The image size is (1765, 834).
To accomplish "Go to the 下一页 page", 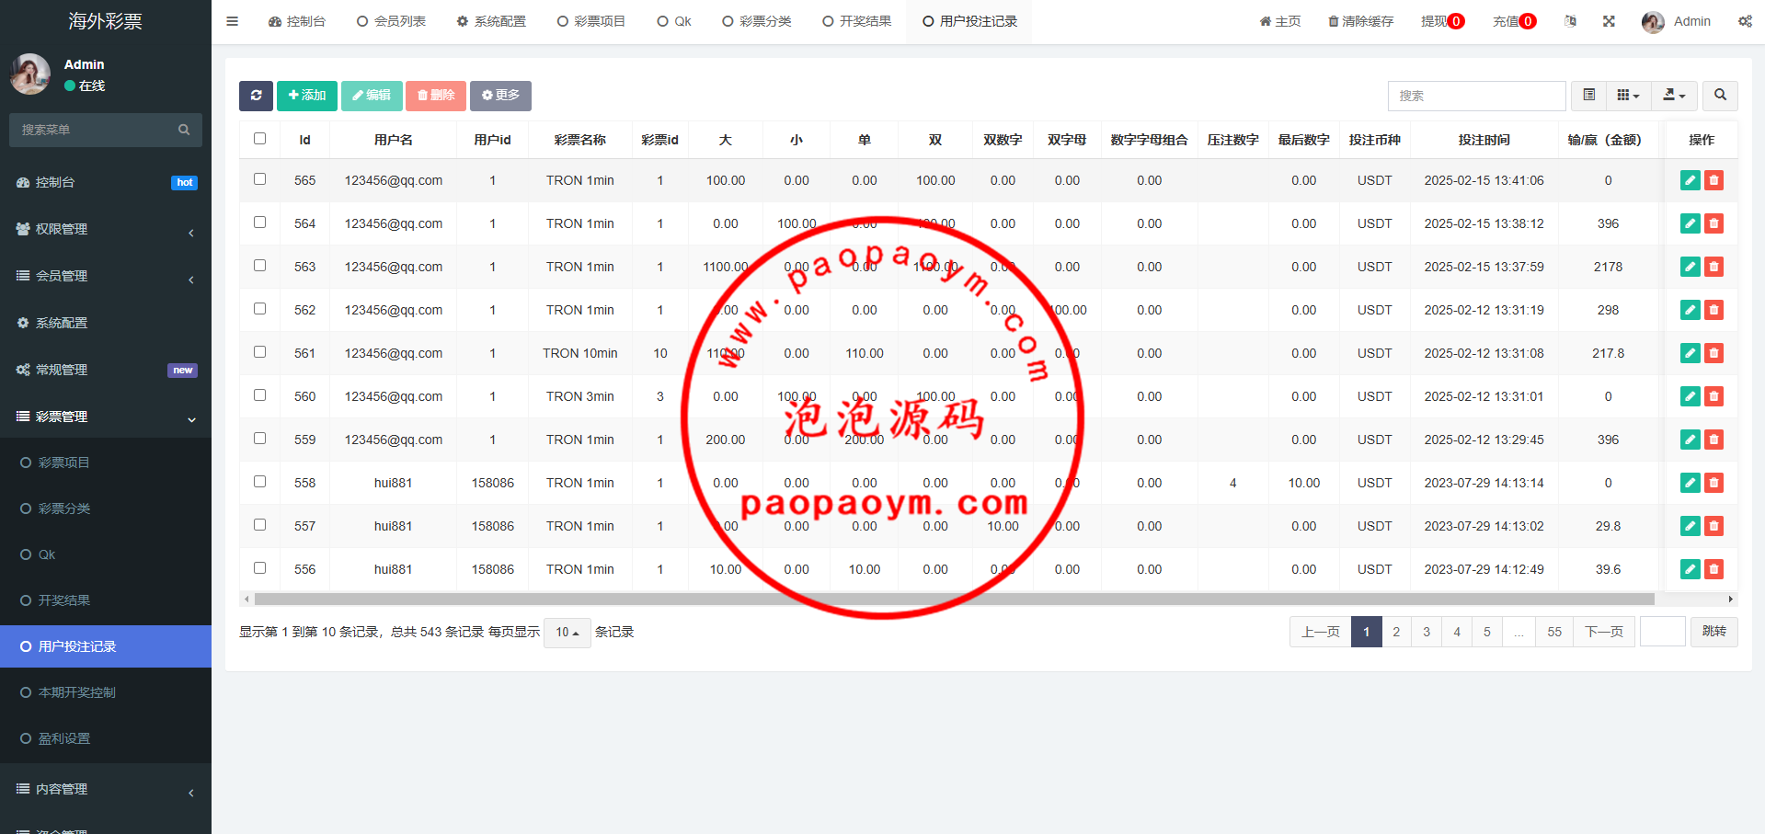I will click(1604, 632).
